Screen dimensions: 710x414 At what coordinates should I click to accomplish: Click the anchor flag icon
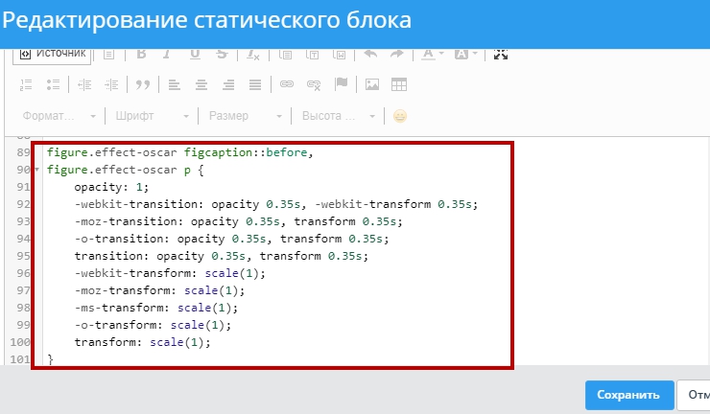tap(342, 84)
